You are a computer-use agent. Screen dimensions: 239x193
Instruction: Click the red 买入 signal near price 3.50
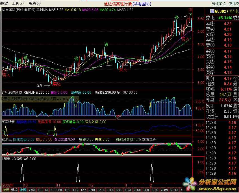click(123, 70)
